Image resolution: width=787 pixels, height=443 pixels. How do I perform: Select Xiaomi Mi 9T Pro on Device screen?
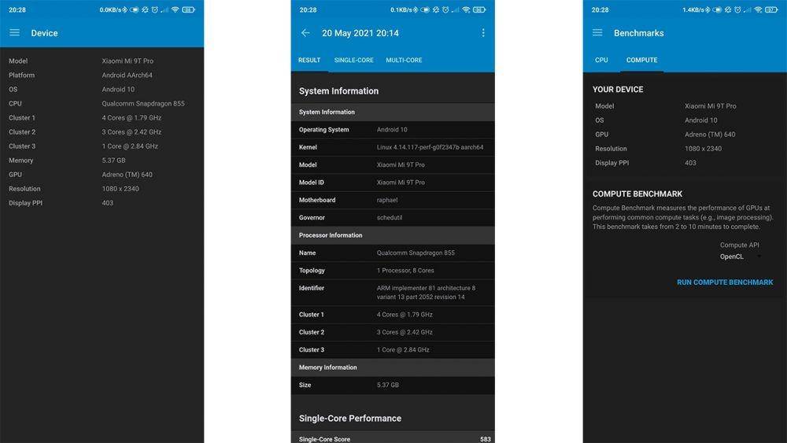coord(127,61)
